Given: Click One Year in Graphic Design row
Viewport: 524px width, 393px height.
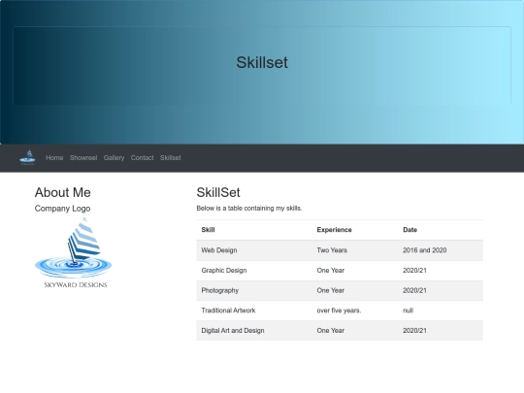Looking at the screenshot, I should click(355, 271).
